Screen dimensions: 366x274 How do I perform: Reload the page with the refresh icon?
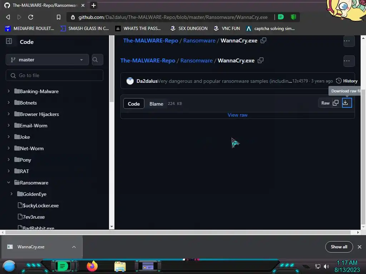(x=31, y=17)
